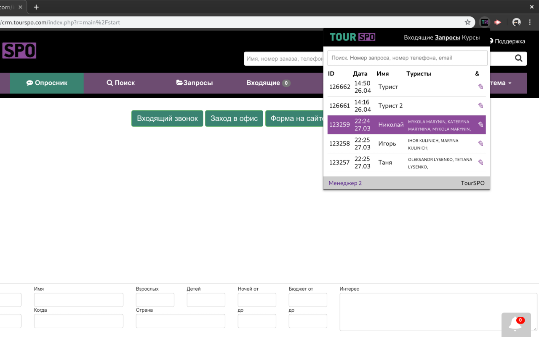Open a new browser tab
539x337 pixels.
coord(36,7)
